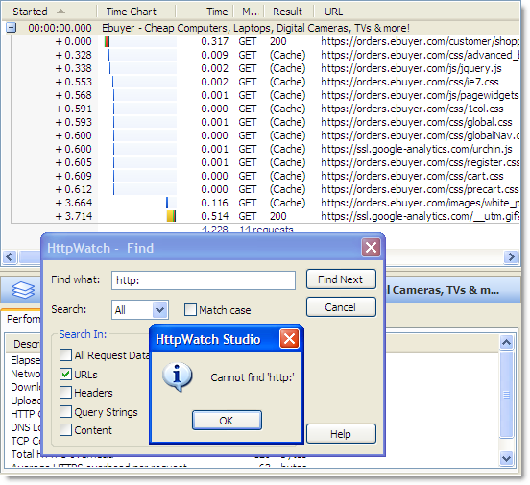Close the HttpWatch Studio message box

pyautogui.click(x=289, y=339)
